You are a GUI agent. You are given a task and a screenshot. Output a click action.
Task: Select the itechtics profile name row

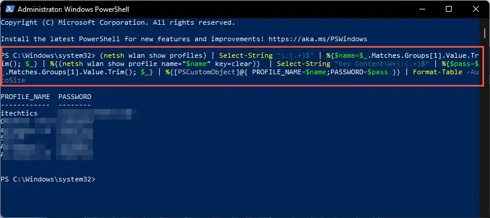point(19,113)
